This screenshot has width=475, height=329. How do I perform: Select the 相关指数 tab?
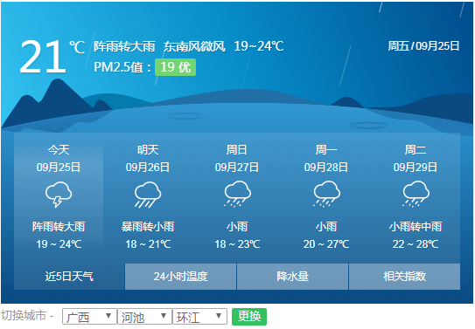tap(405, 277)
